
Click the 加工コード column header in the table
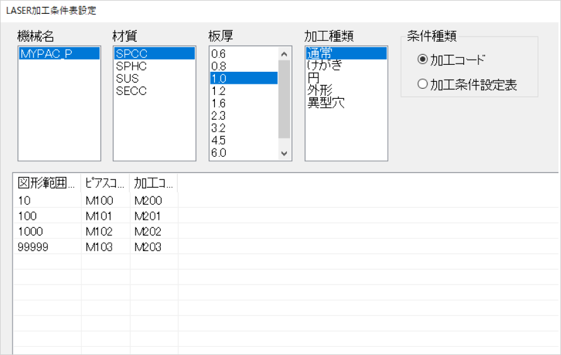[x=154, y=183]
